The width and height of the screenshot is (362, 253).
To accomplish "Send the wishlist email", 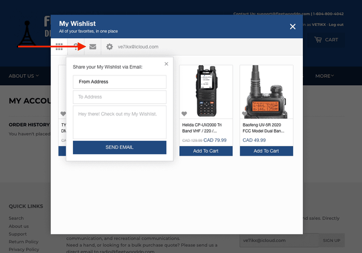I will click(x=119, y=147).
